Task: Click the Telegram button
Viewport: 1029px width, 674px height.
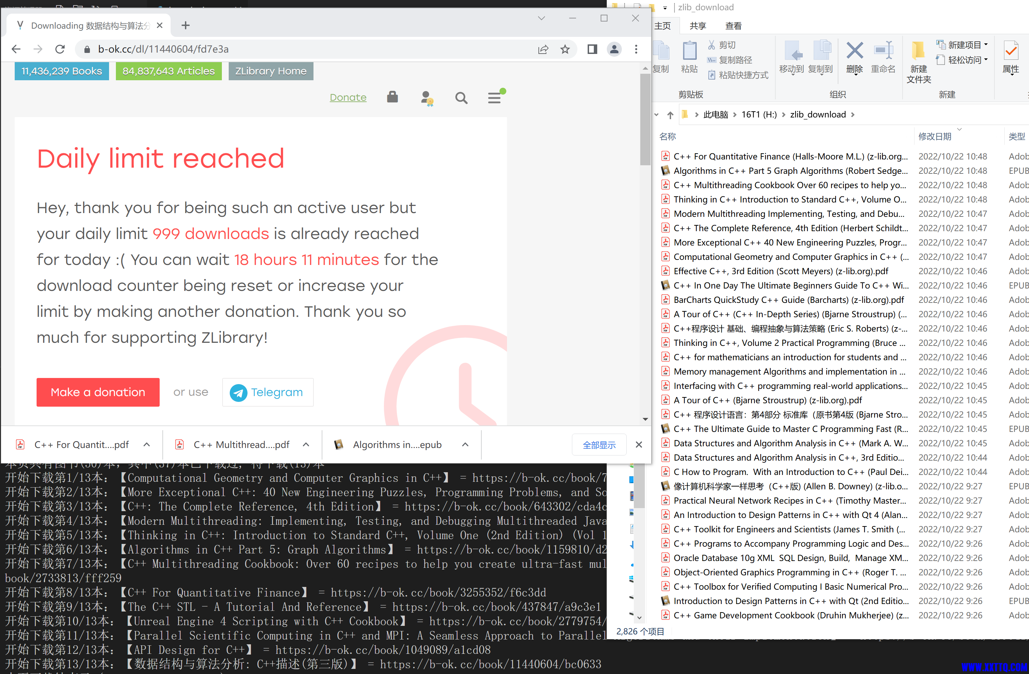Action: [268, 392]
